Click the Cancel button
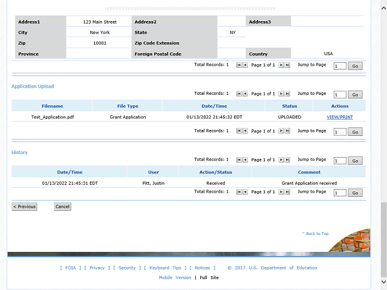 [x=62, y=207]
